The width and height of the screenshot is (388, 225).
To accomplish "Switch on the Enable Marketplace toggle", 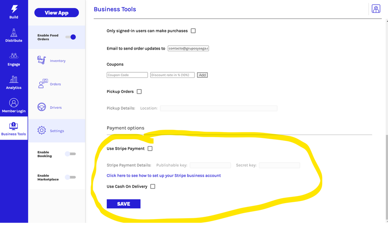I will 70,177.
